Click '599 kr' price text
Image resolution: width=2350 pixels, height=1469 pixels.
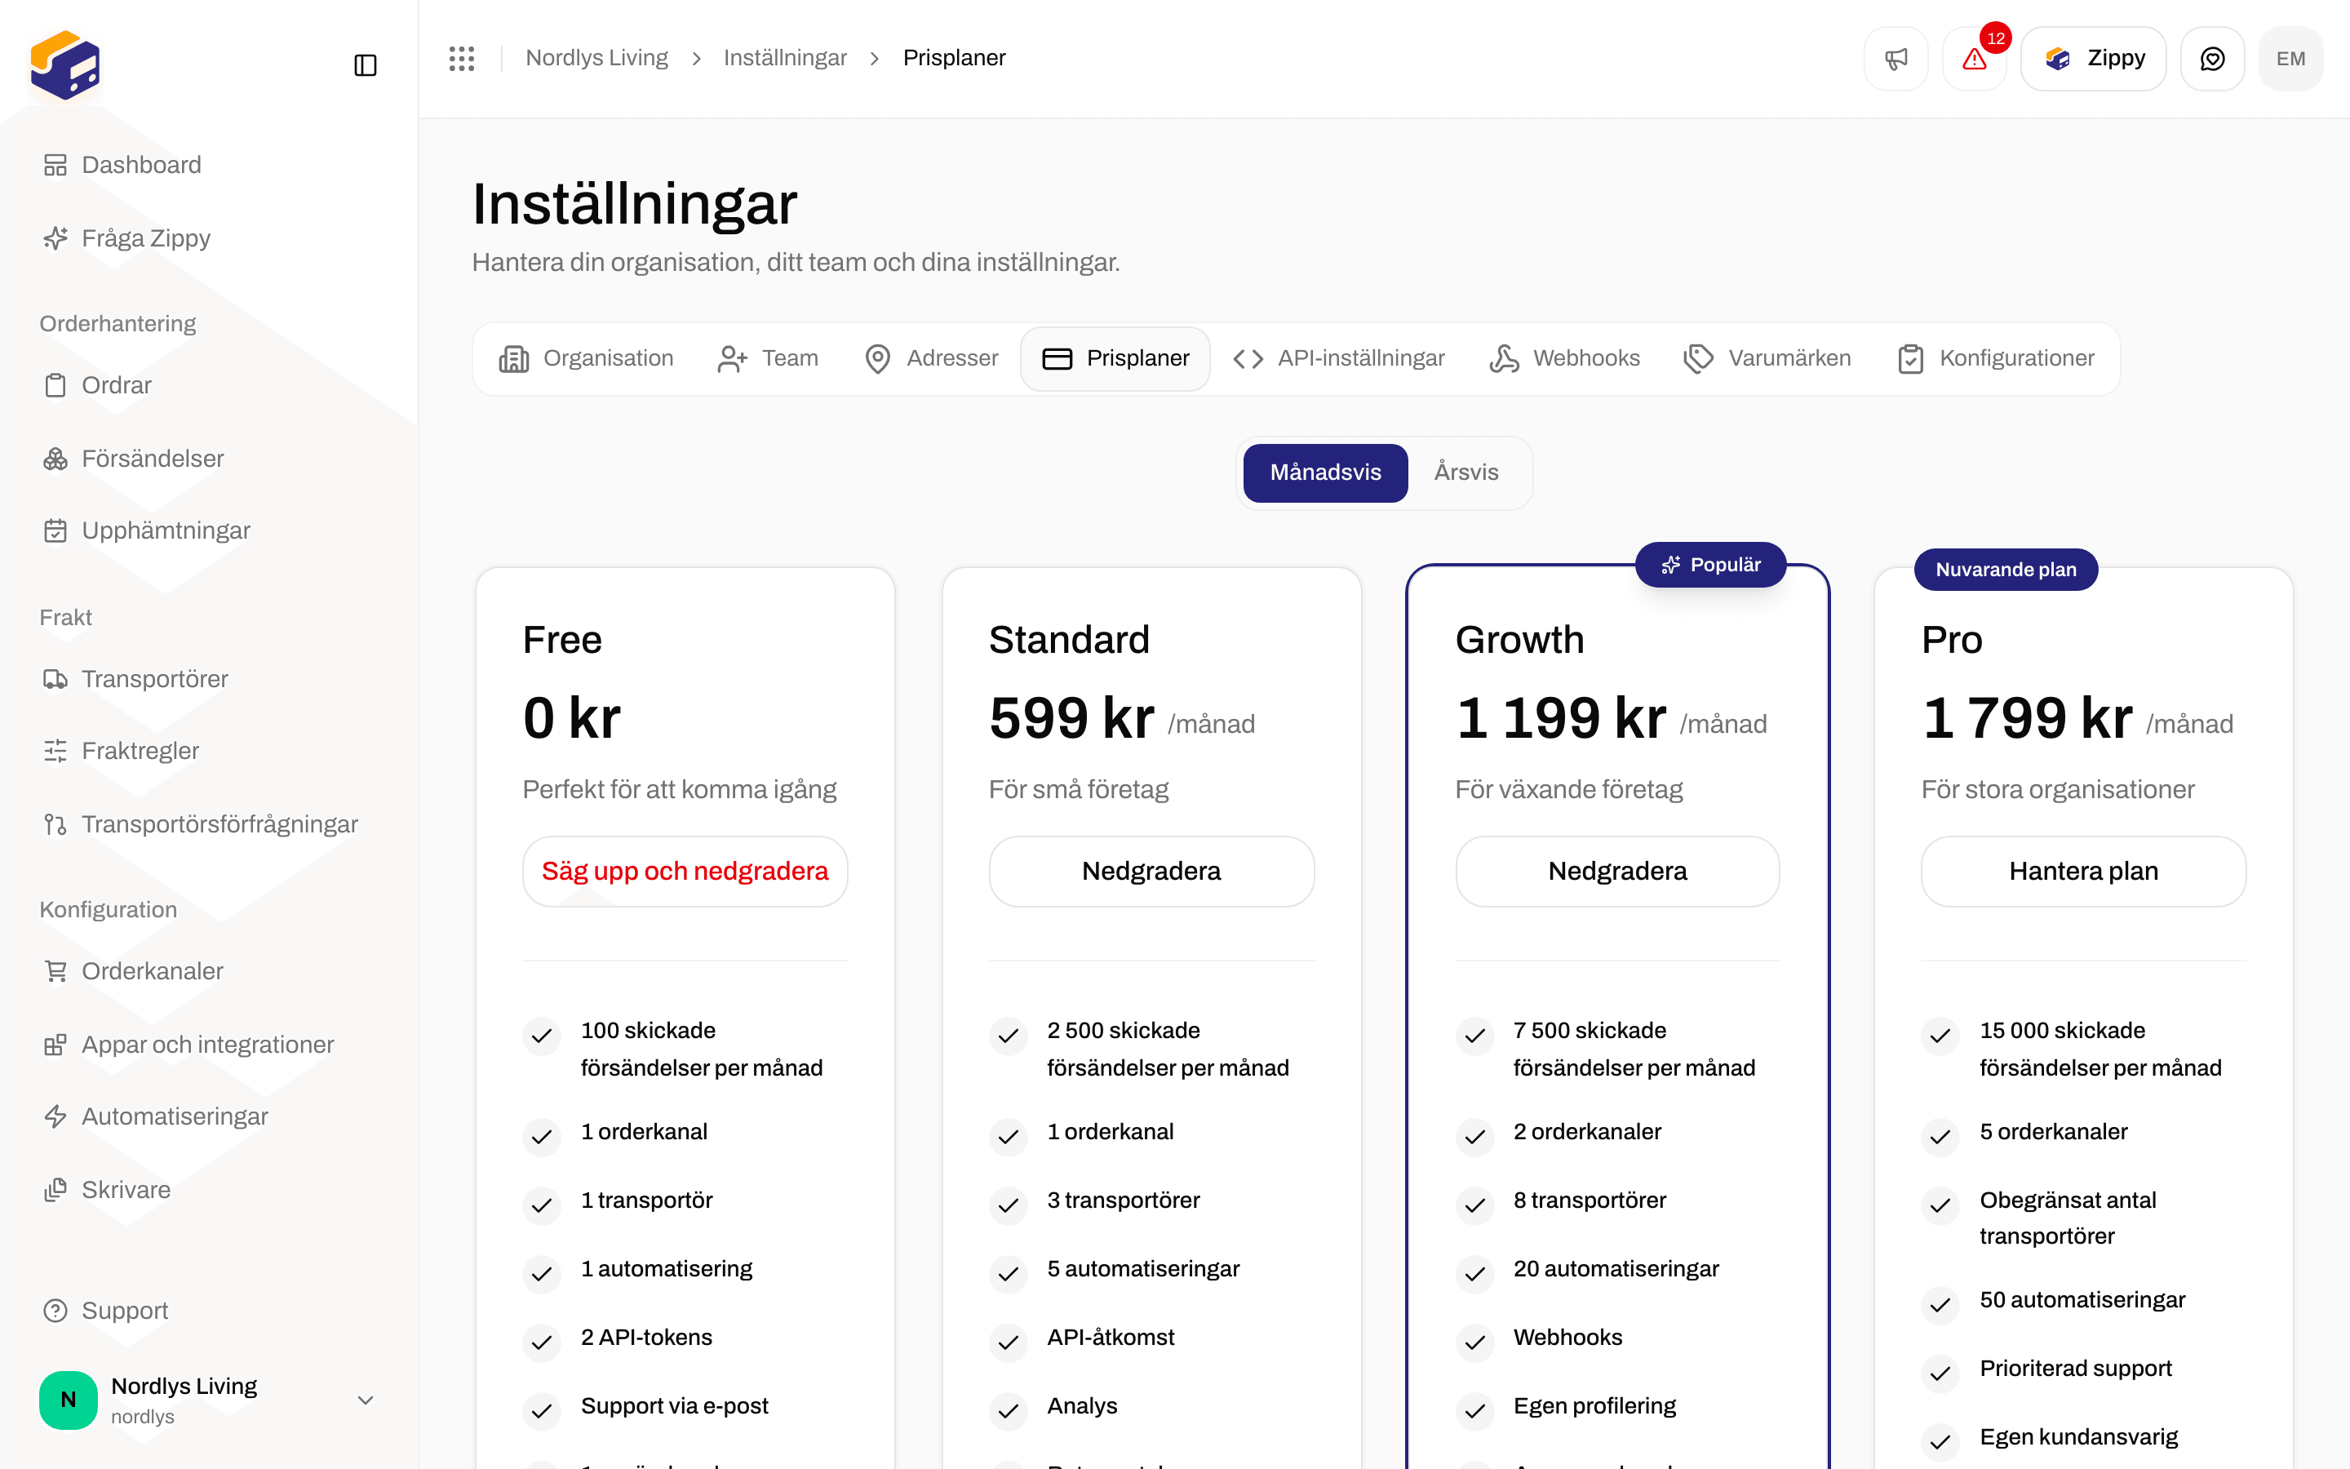pos(1071,719)
